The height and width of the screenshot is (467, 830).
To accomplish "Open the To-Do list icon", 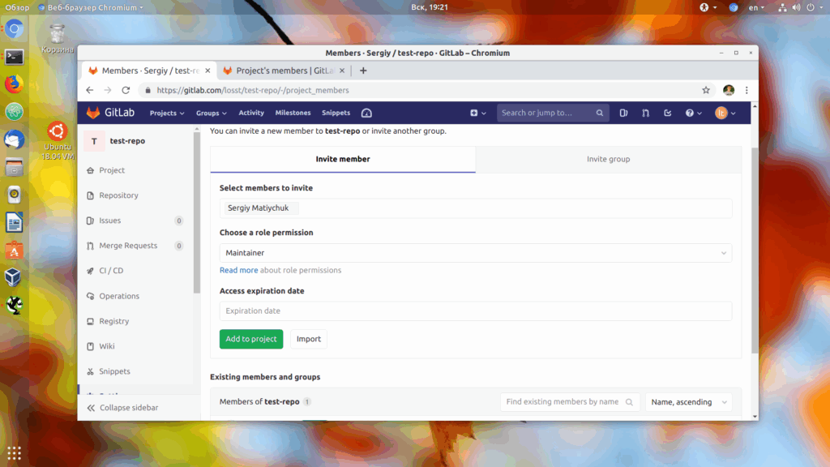I will 668,113.
